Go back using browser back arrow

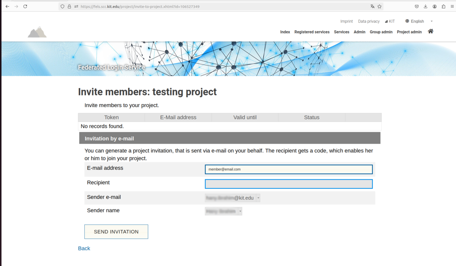click(x=8, y=6)
